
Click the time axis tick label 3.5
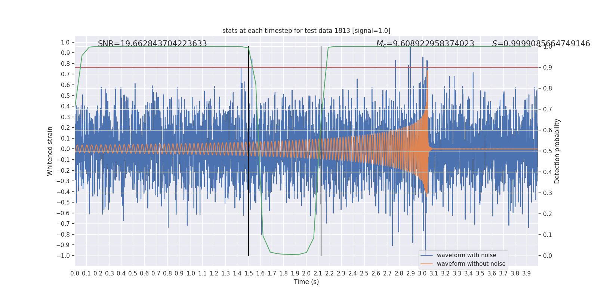pos(480,274)
